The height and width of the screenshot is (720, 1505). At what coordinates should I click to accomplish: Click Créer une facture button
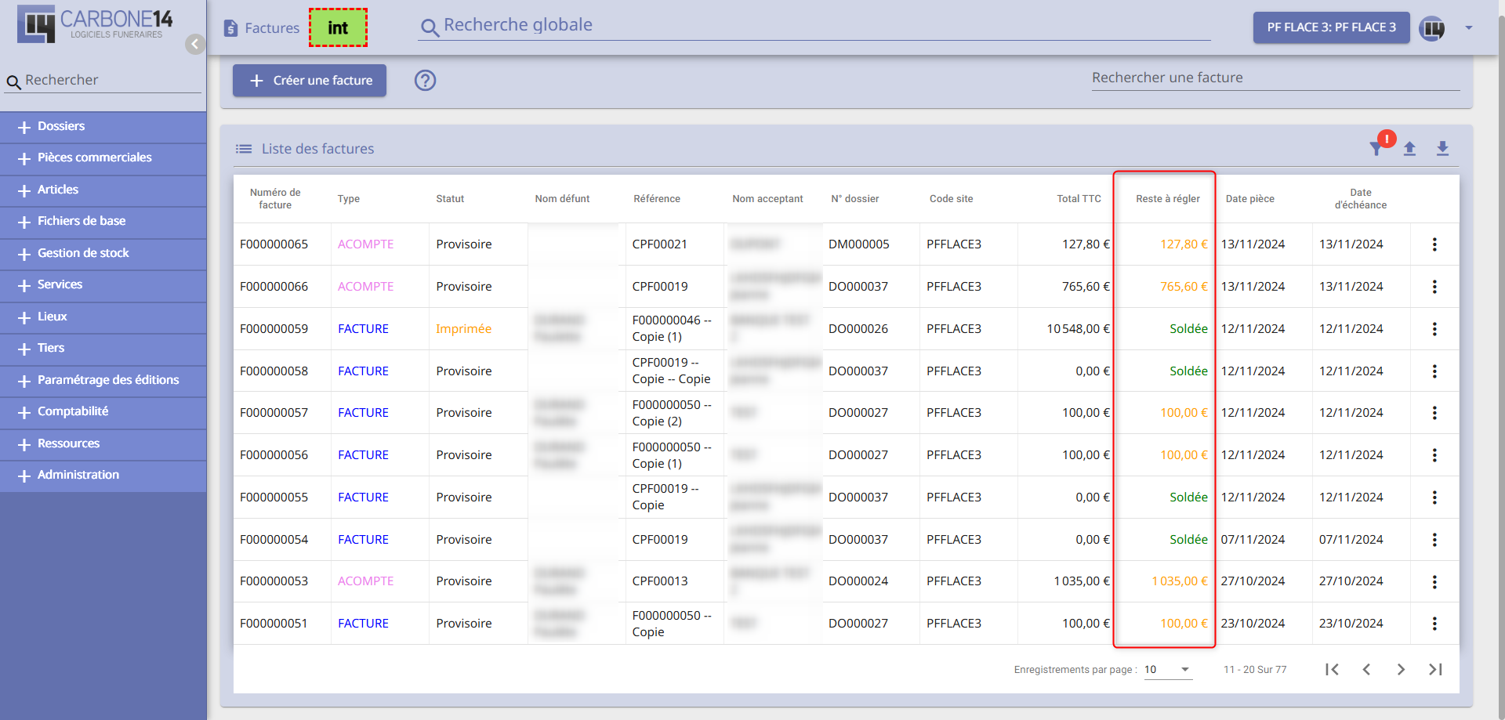coord(310,81)
